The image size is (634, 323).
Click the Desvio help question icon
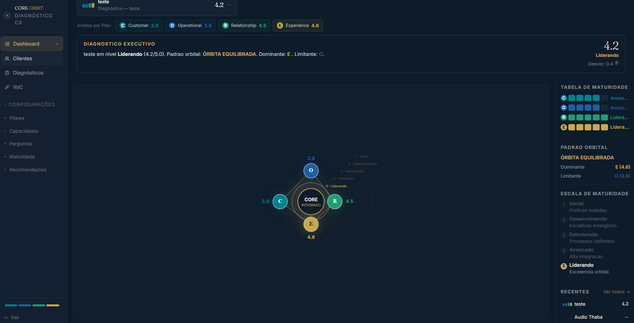[617, 63]
